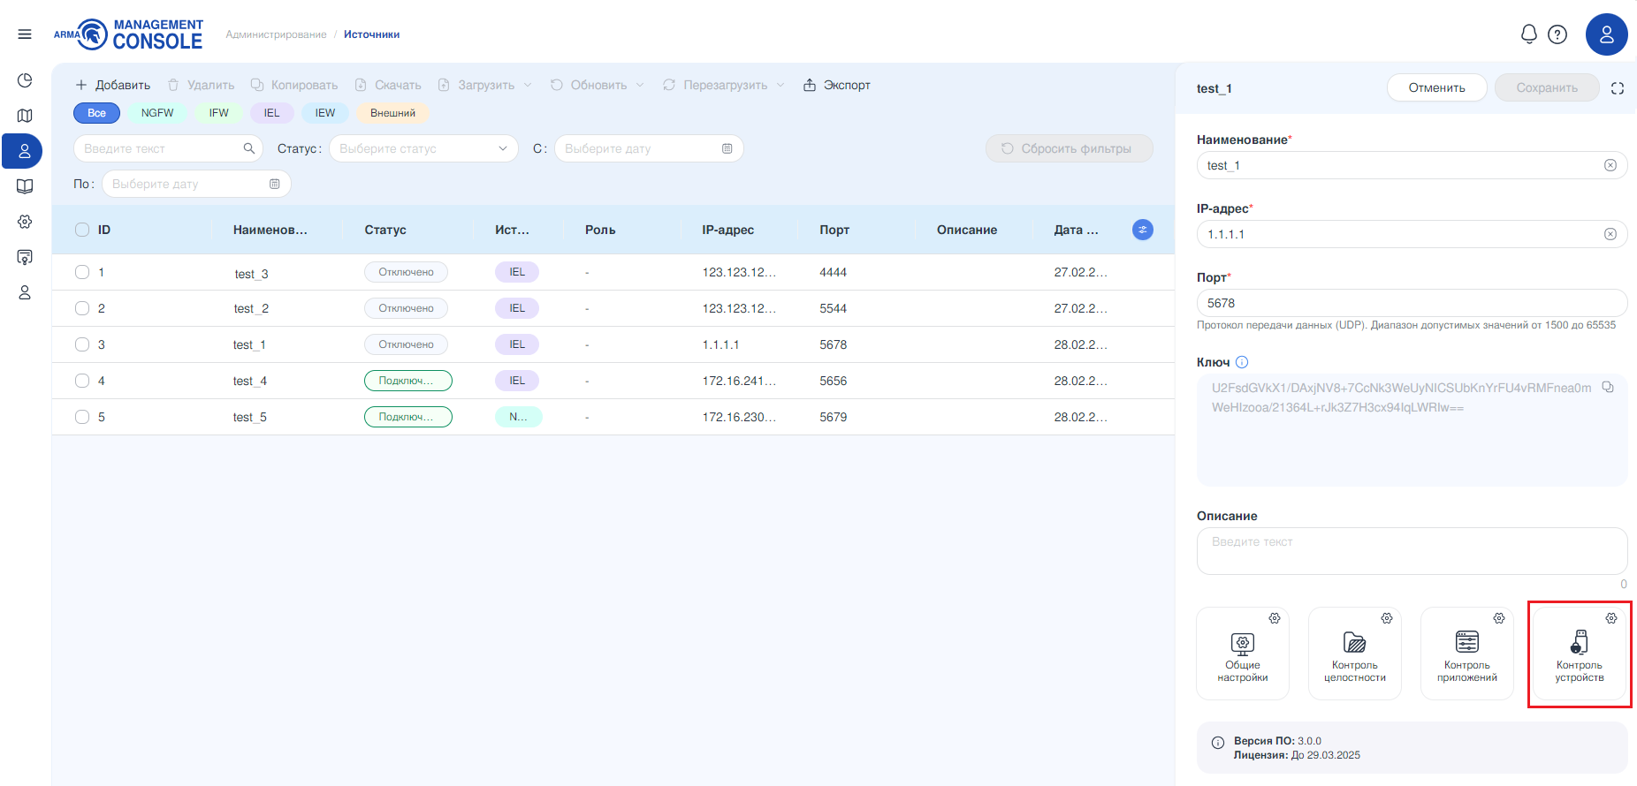Sort by the Порт column header
The width and height of the screenshot is (1637, 786).
click(x=834, y=230)
